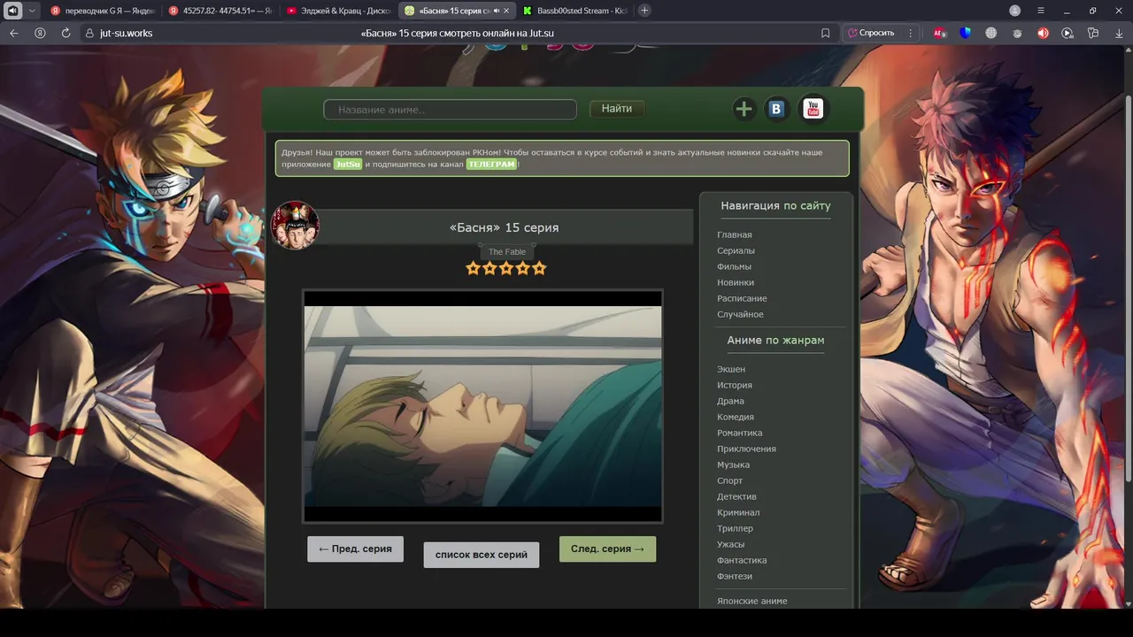Open the Спросить assistant button
Viewport: 1133px width, 637px height.
click(871, 33)
